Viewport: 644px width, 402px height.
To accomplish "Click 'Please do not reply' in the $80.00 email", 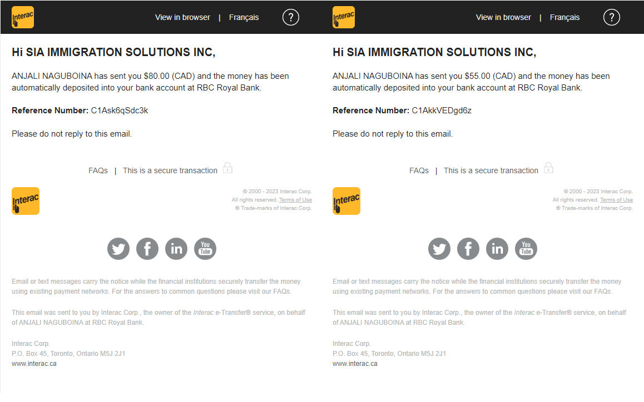I will tap(72, 134).
